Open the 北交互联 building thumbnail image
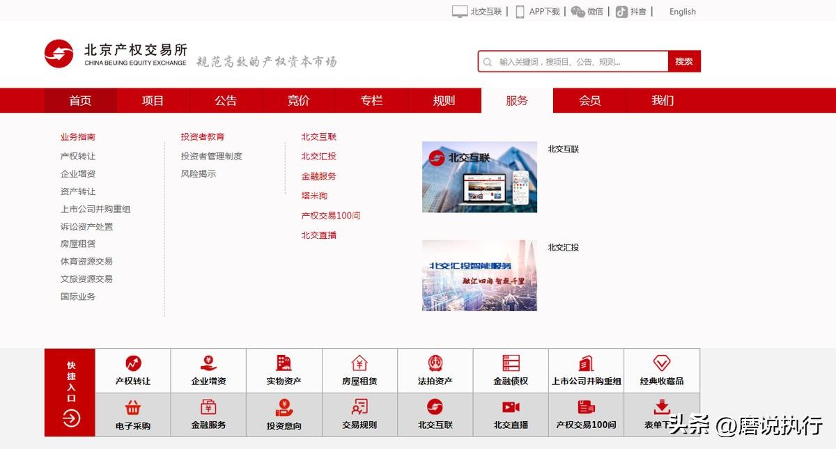836x449 pixels. coord(479,177)
